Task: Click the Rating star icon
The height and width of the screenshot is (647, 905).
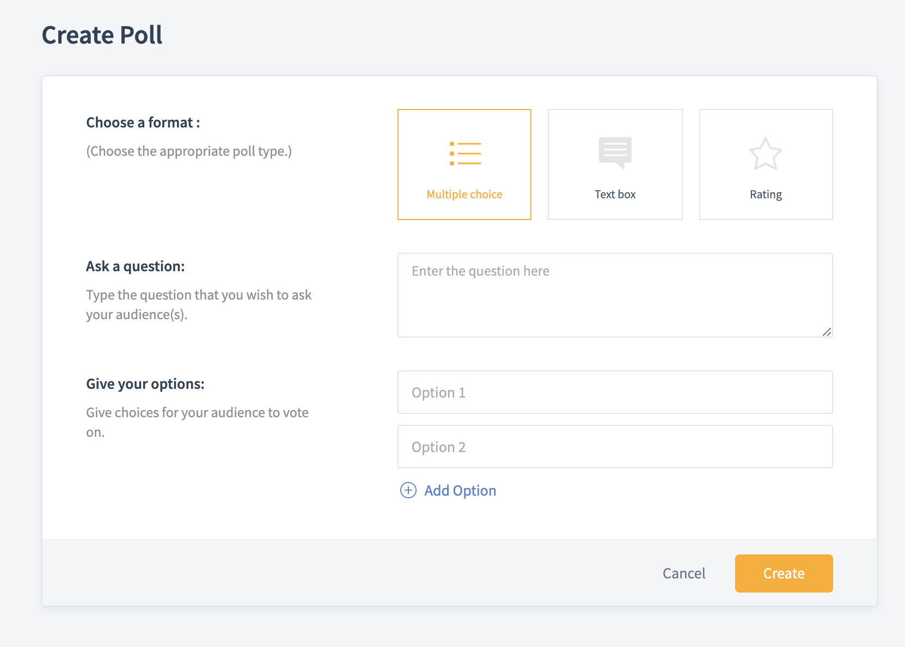Action: (765, 154)
